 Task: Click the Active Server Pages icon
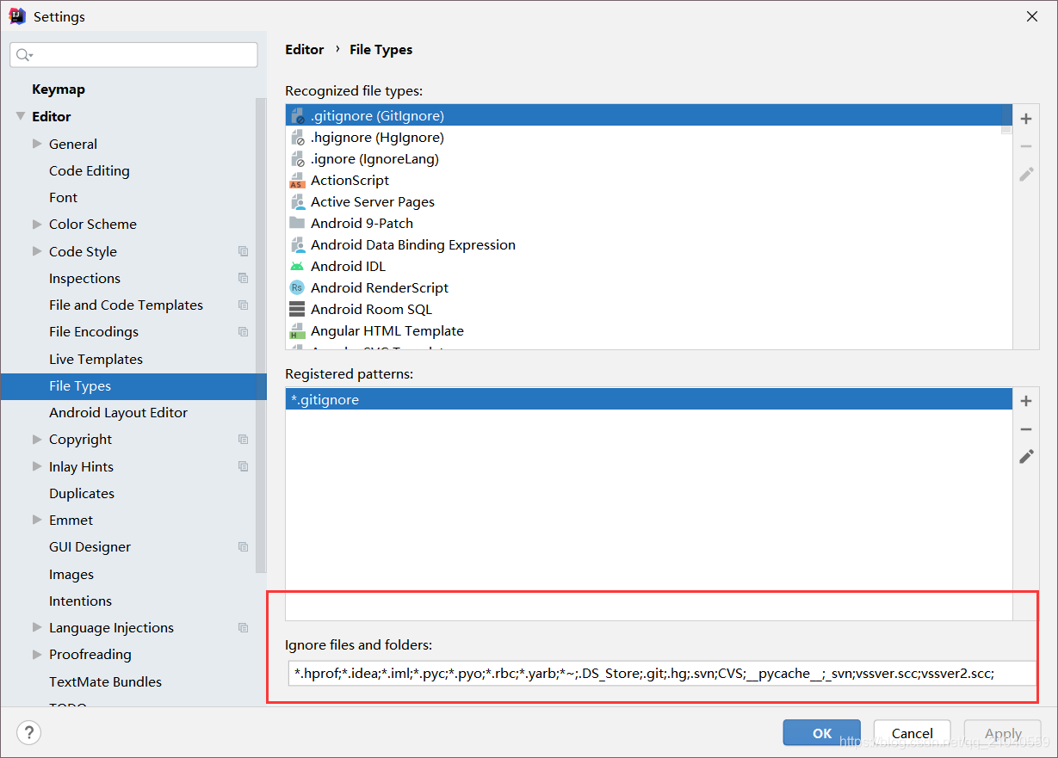tap(297, 202)
